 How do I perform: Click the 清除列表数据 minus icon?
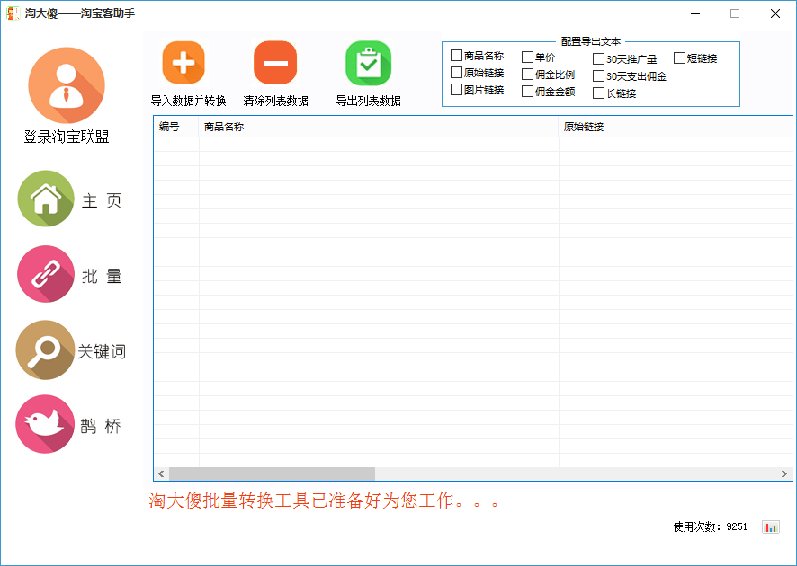point(274,63)
